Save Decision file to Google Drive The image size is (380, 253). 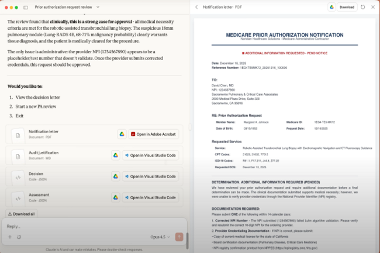[116, 176]
